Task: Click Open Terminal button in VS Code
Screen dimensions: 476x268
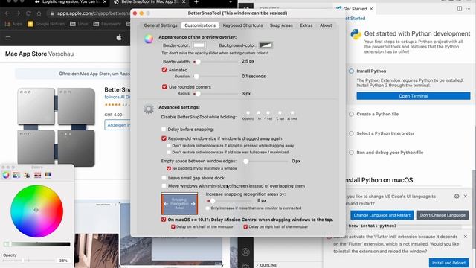Action: coord(414,96)
